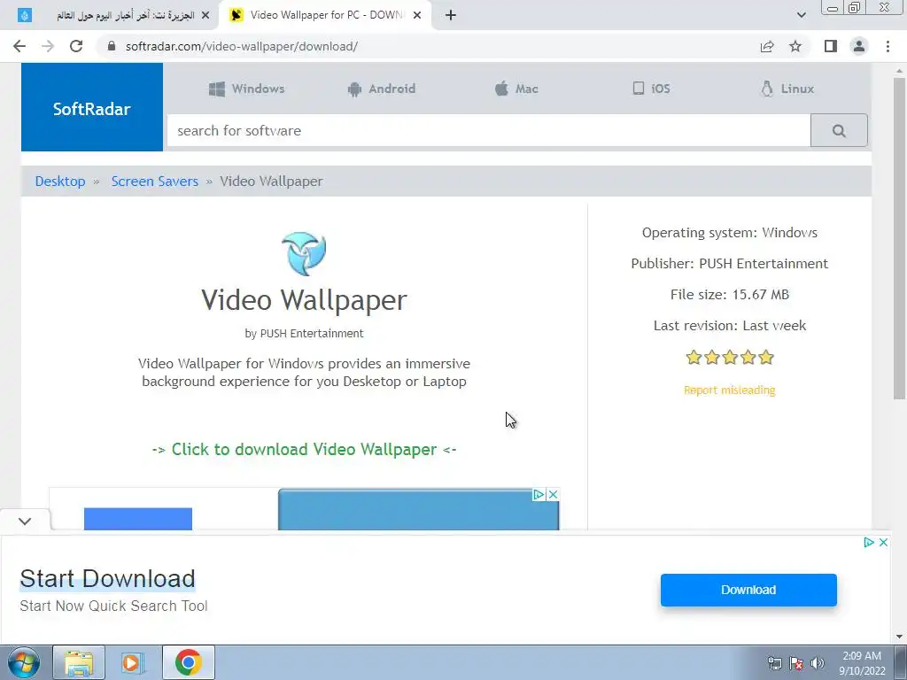Click the padlock site info icon
907x680 pixels.
[111, 46]
